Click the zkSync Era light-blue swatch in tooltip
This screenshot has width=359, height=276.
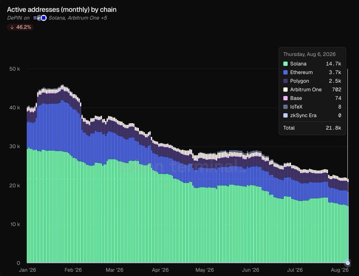(285, 116)
